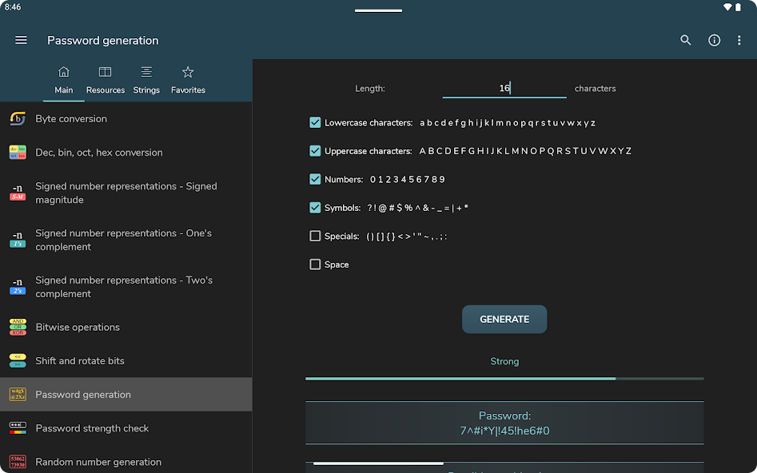Click the 0 1 2 3 4 5 6 7 8 9 text
757x473 pixels.
click(408, 180)
